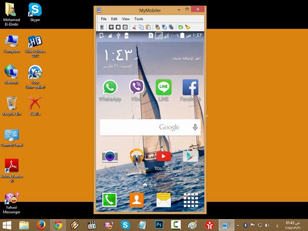The width and height of the screenshot is (308, 231).
Task: Maximize the MyMobiler window
Action: 187,9
